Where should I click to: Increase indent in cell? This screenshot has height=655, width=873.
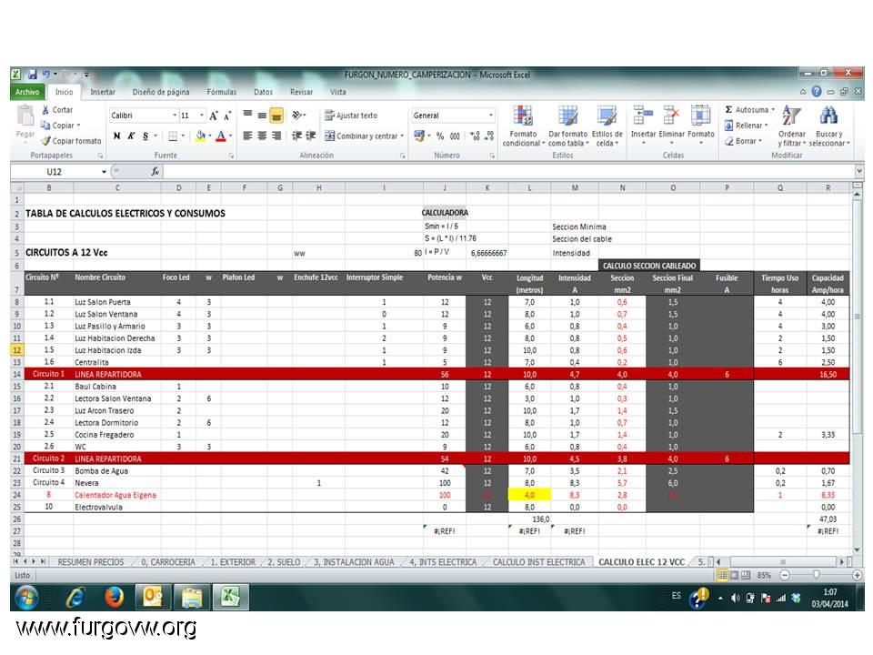pyautogui.click(x=311, y=136)
